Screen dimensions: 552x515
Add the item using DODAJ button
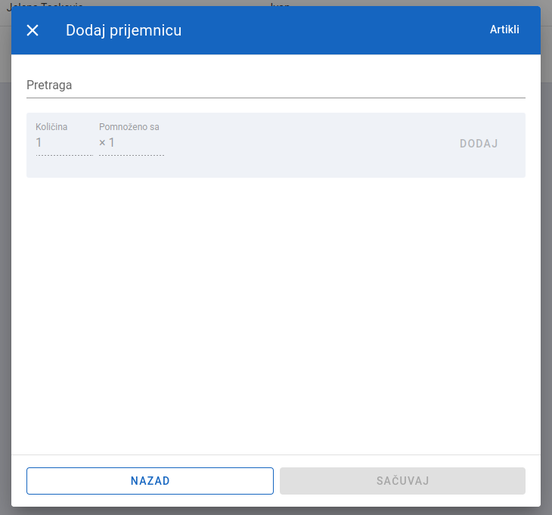tap(479, 143)
